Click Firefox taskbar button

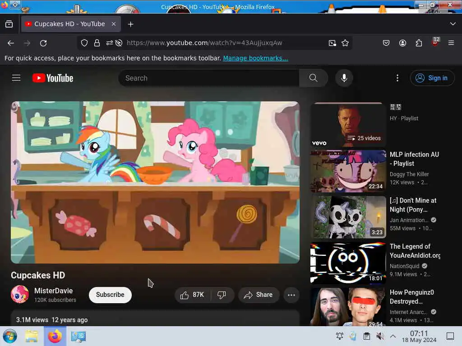coord(55,336)
